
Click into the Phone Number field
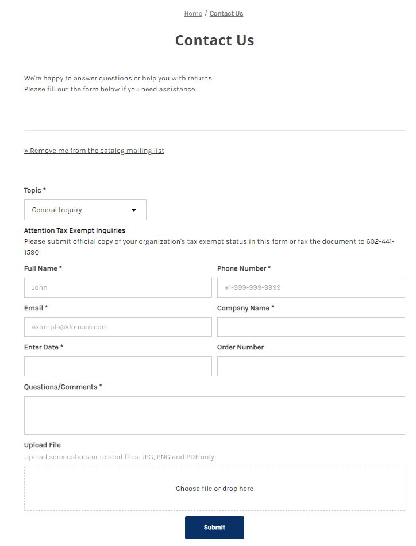(x=311, y=287)
